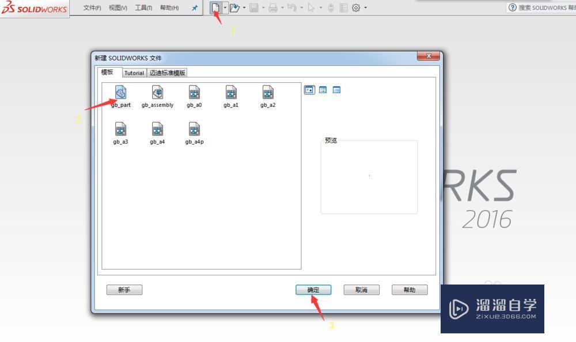Open the 帮助(H) menu
Viewport: 576px width, 342px height.
[169, 7]
